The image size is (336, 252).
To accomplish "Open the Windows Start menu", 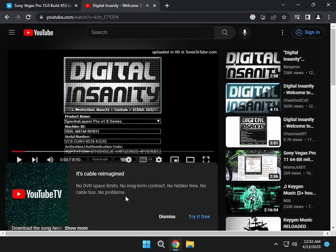I will [x=147, y=244].
